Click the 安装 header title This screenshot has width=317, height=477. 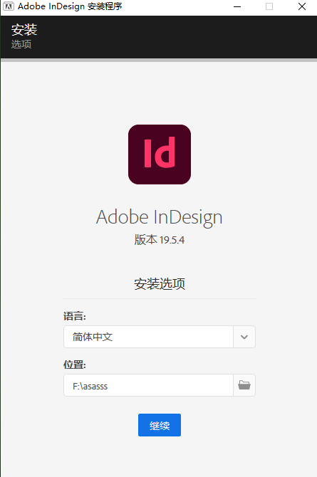coord(24,30)
